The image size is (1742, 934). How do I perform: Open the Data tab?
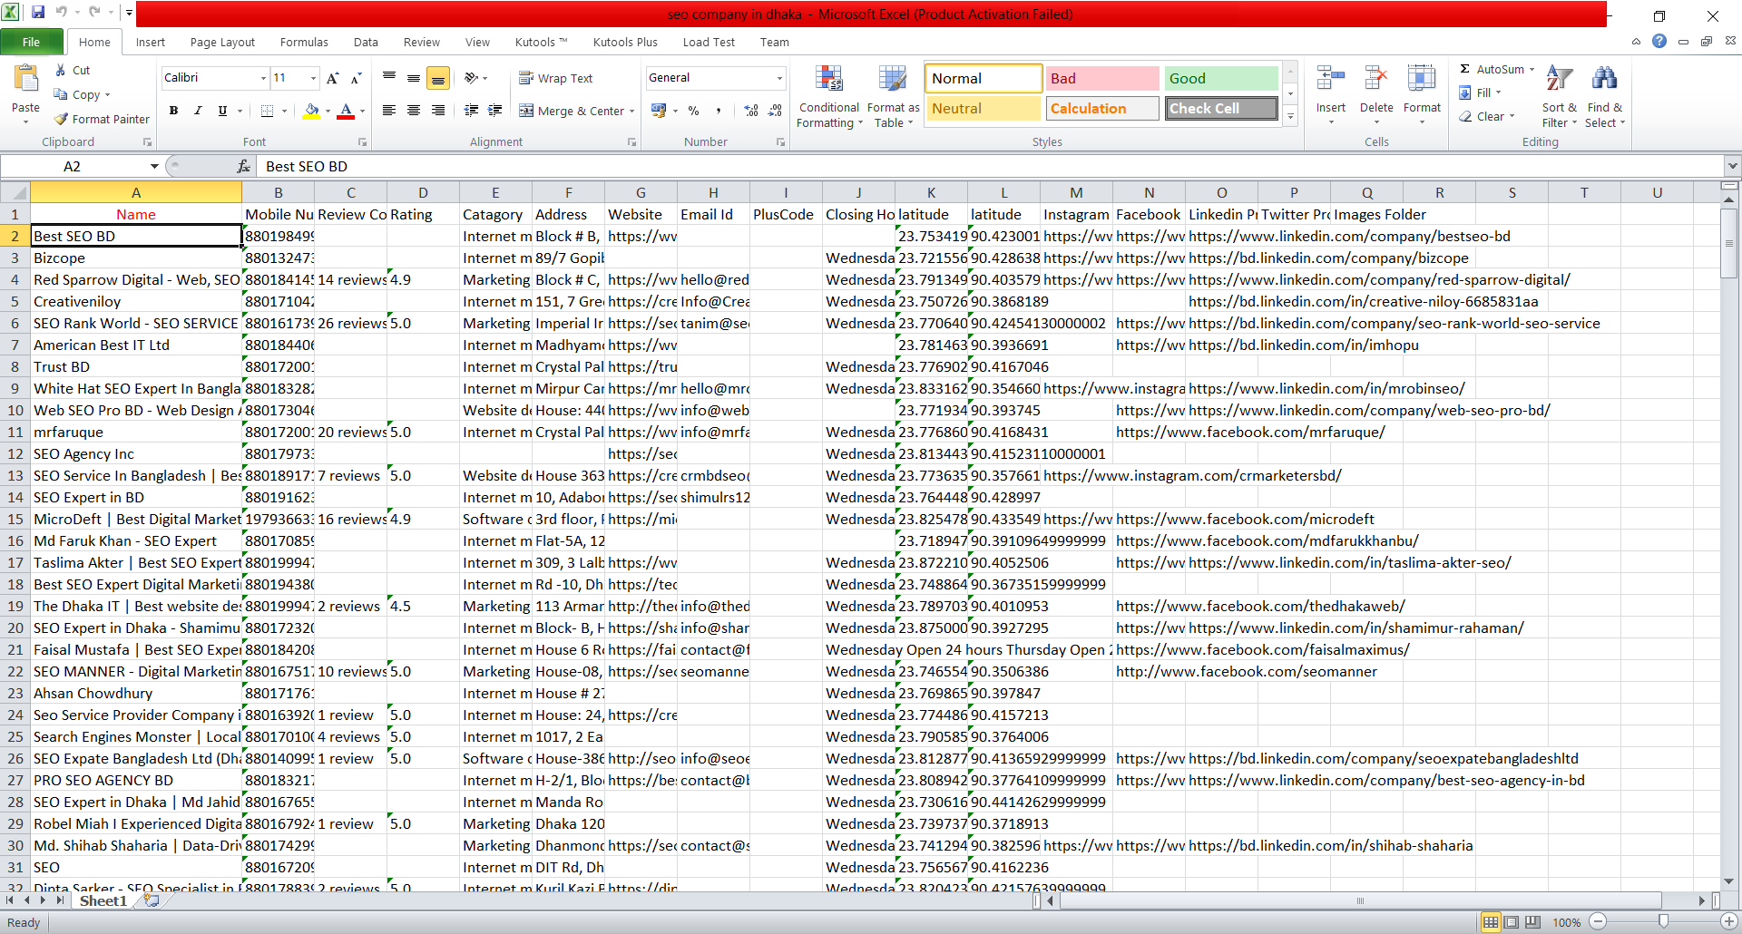click(x=366, y=42)
